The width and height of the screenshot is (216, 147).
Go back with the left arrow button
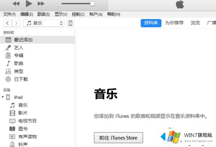8,23
